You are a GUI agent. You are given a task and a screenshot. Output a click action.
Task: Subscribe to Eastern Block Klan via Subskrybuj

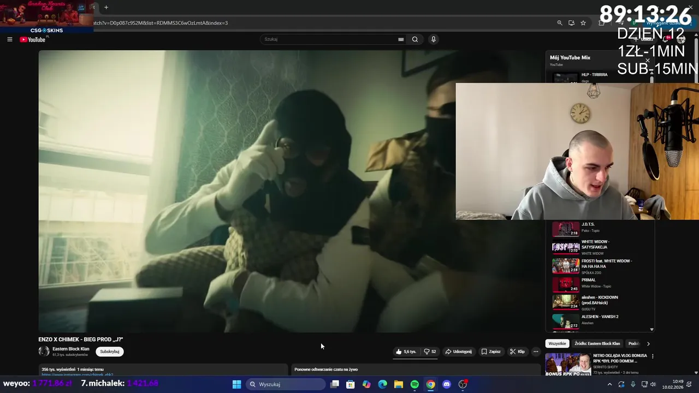tap(110, 352)
